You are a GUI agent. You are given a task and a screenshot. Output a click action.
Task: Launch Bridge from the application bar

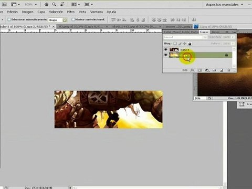pos(4,4)
